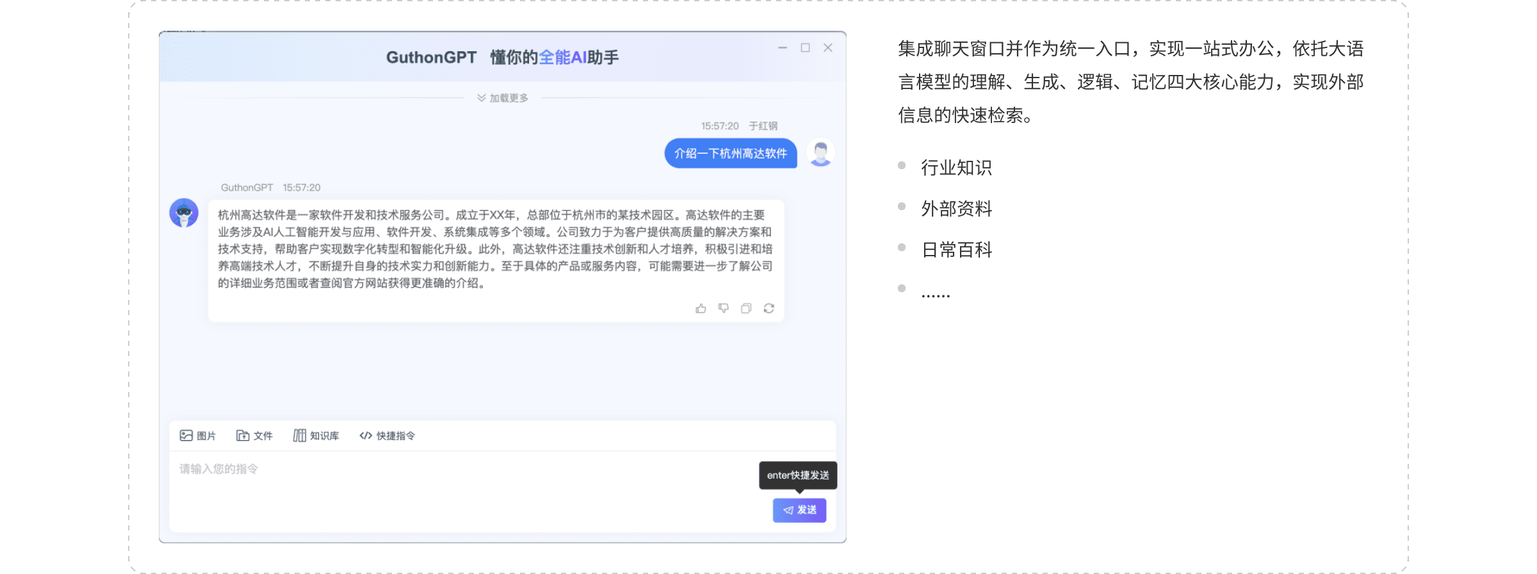Viewport: 1537px width, 574px height.
Task: Expand earlier messages via 加载更多
Action: click(x=503, y=98)
